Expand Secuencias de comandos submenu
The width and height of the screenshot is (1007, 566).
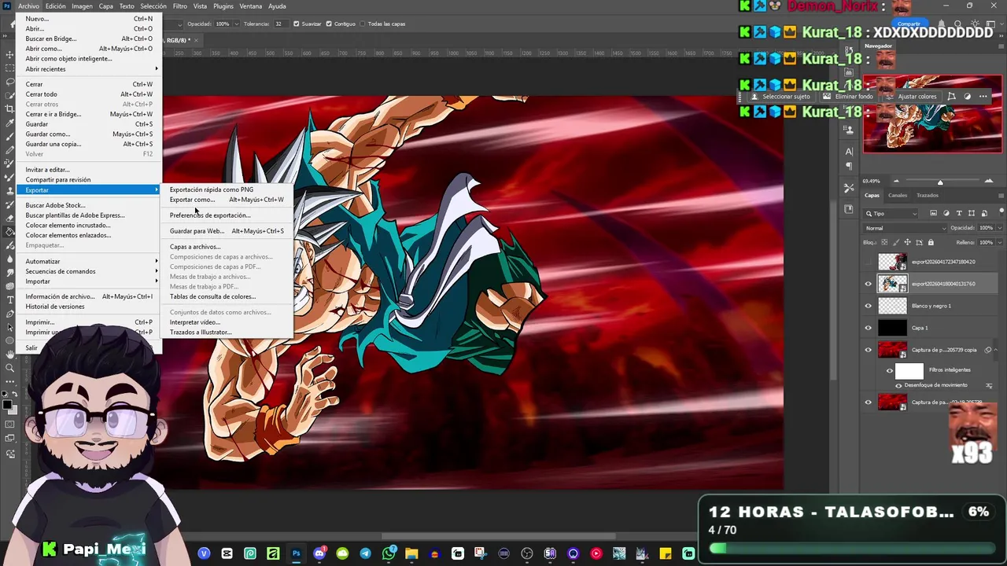tap(90, 271)
